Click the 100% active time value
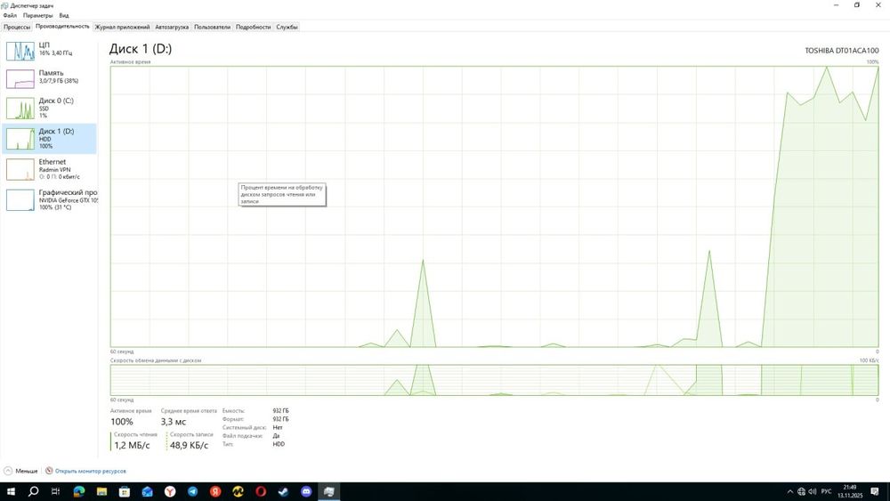 pos(121,422)
